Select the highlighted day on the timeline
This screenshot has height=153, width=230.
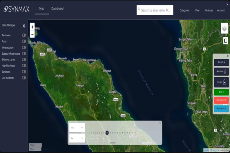[x=107, y=133]
